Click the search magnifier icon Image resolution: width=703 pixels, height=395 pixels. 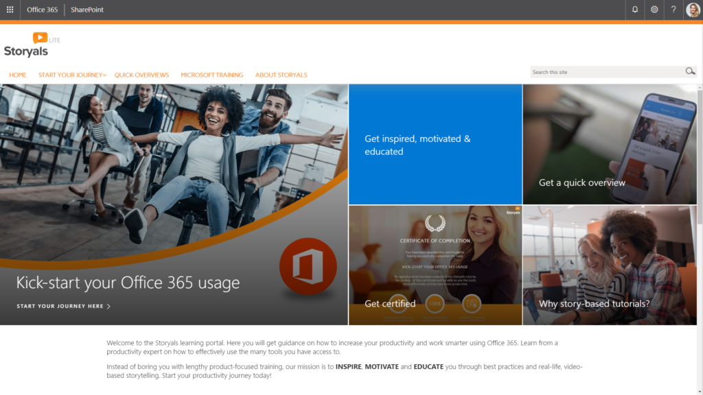690,71
